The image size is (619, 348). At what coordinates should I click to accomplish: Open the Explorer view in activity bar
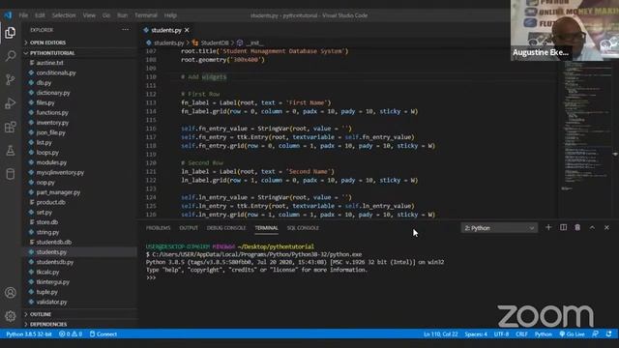(x=11, y=32)
